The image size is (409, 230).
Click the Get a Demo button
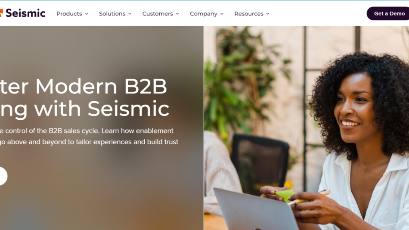tap(388, 14)
